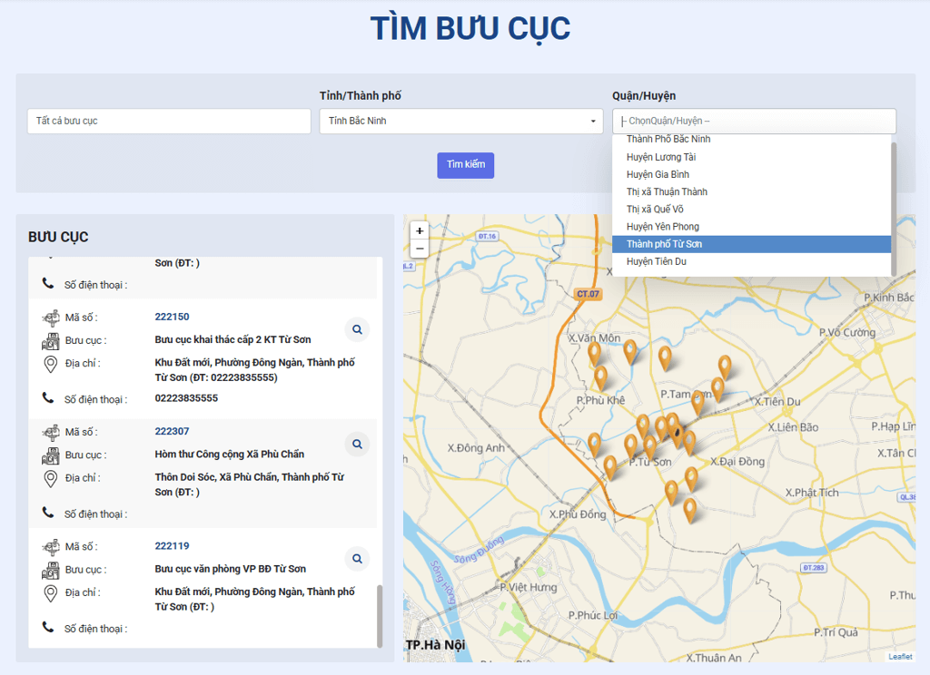The height and width of the screenshot is (675, 930).
Task: Click the post office list scrollbar
Action: (x=380, y=615)
